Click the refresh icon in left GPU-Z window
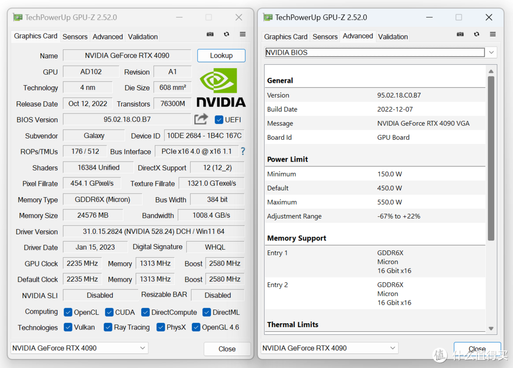This screenshot has height=368, width=513. tap(227, 34)
